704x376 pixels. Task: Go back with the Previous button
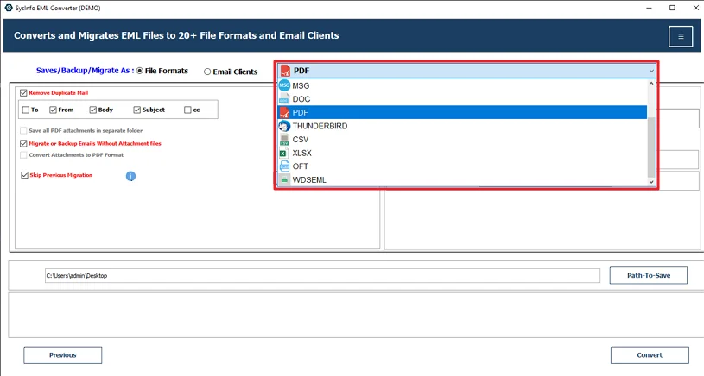click(x=63, y=355)
